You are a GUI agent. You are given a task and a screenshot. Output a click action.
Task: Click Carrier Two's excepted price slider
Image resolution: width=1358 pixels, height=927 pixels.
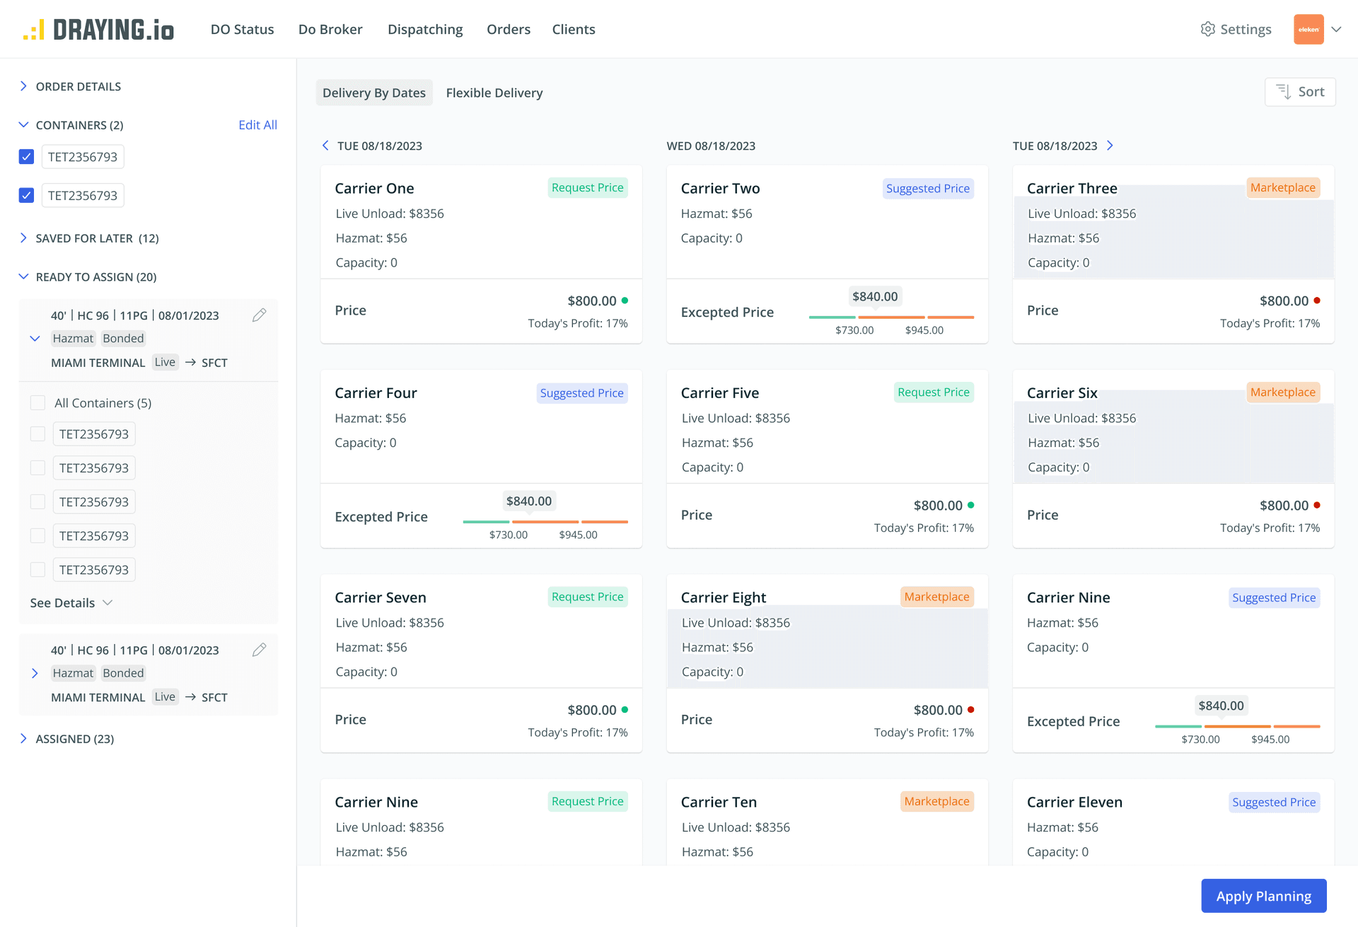890,317
